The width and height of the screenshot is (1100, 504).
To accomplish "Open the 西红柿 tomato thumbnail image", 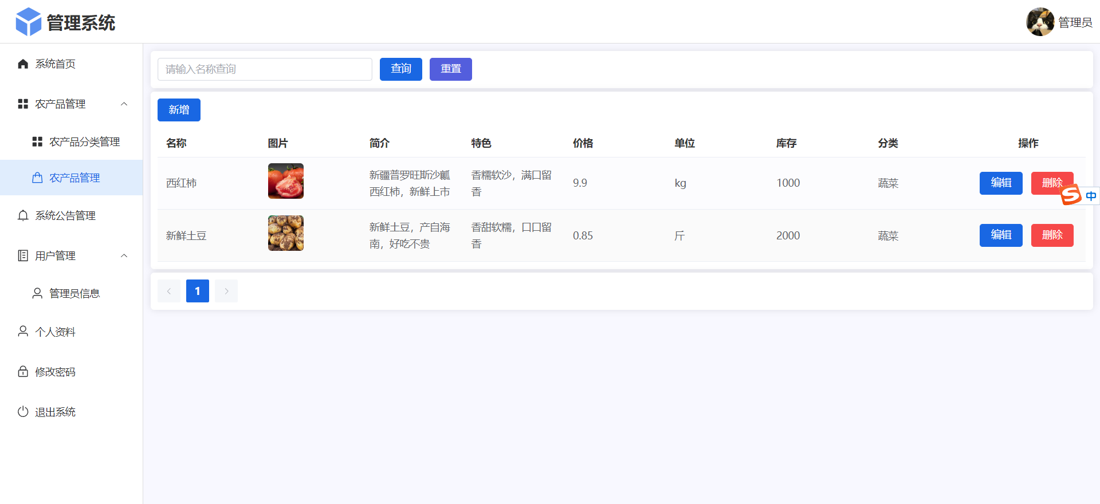I will point(286,181).
